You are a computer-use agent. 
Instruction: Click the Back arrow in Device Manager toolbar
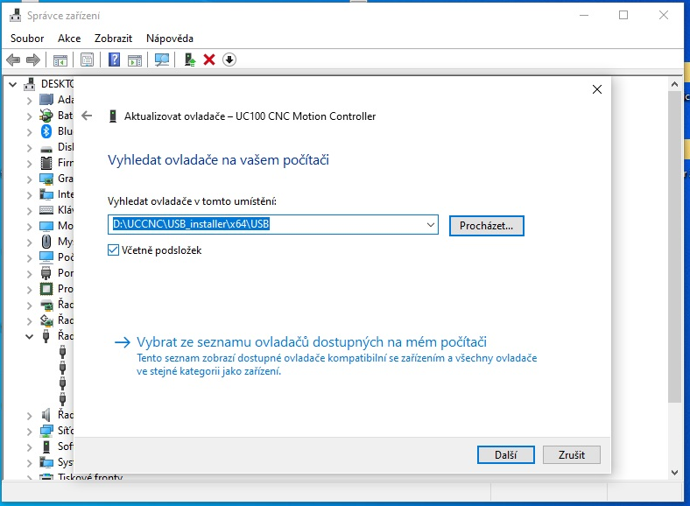14,60
